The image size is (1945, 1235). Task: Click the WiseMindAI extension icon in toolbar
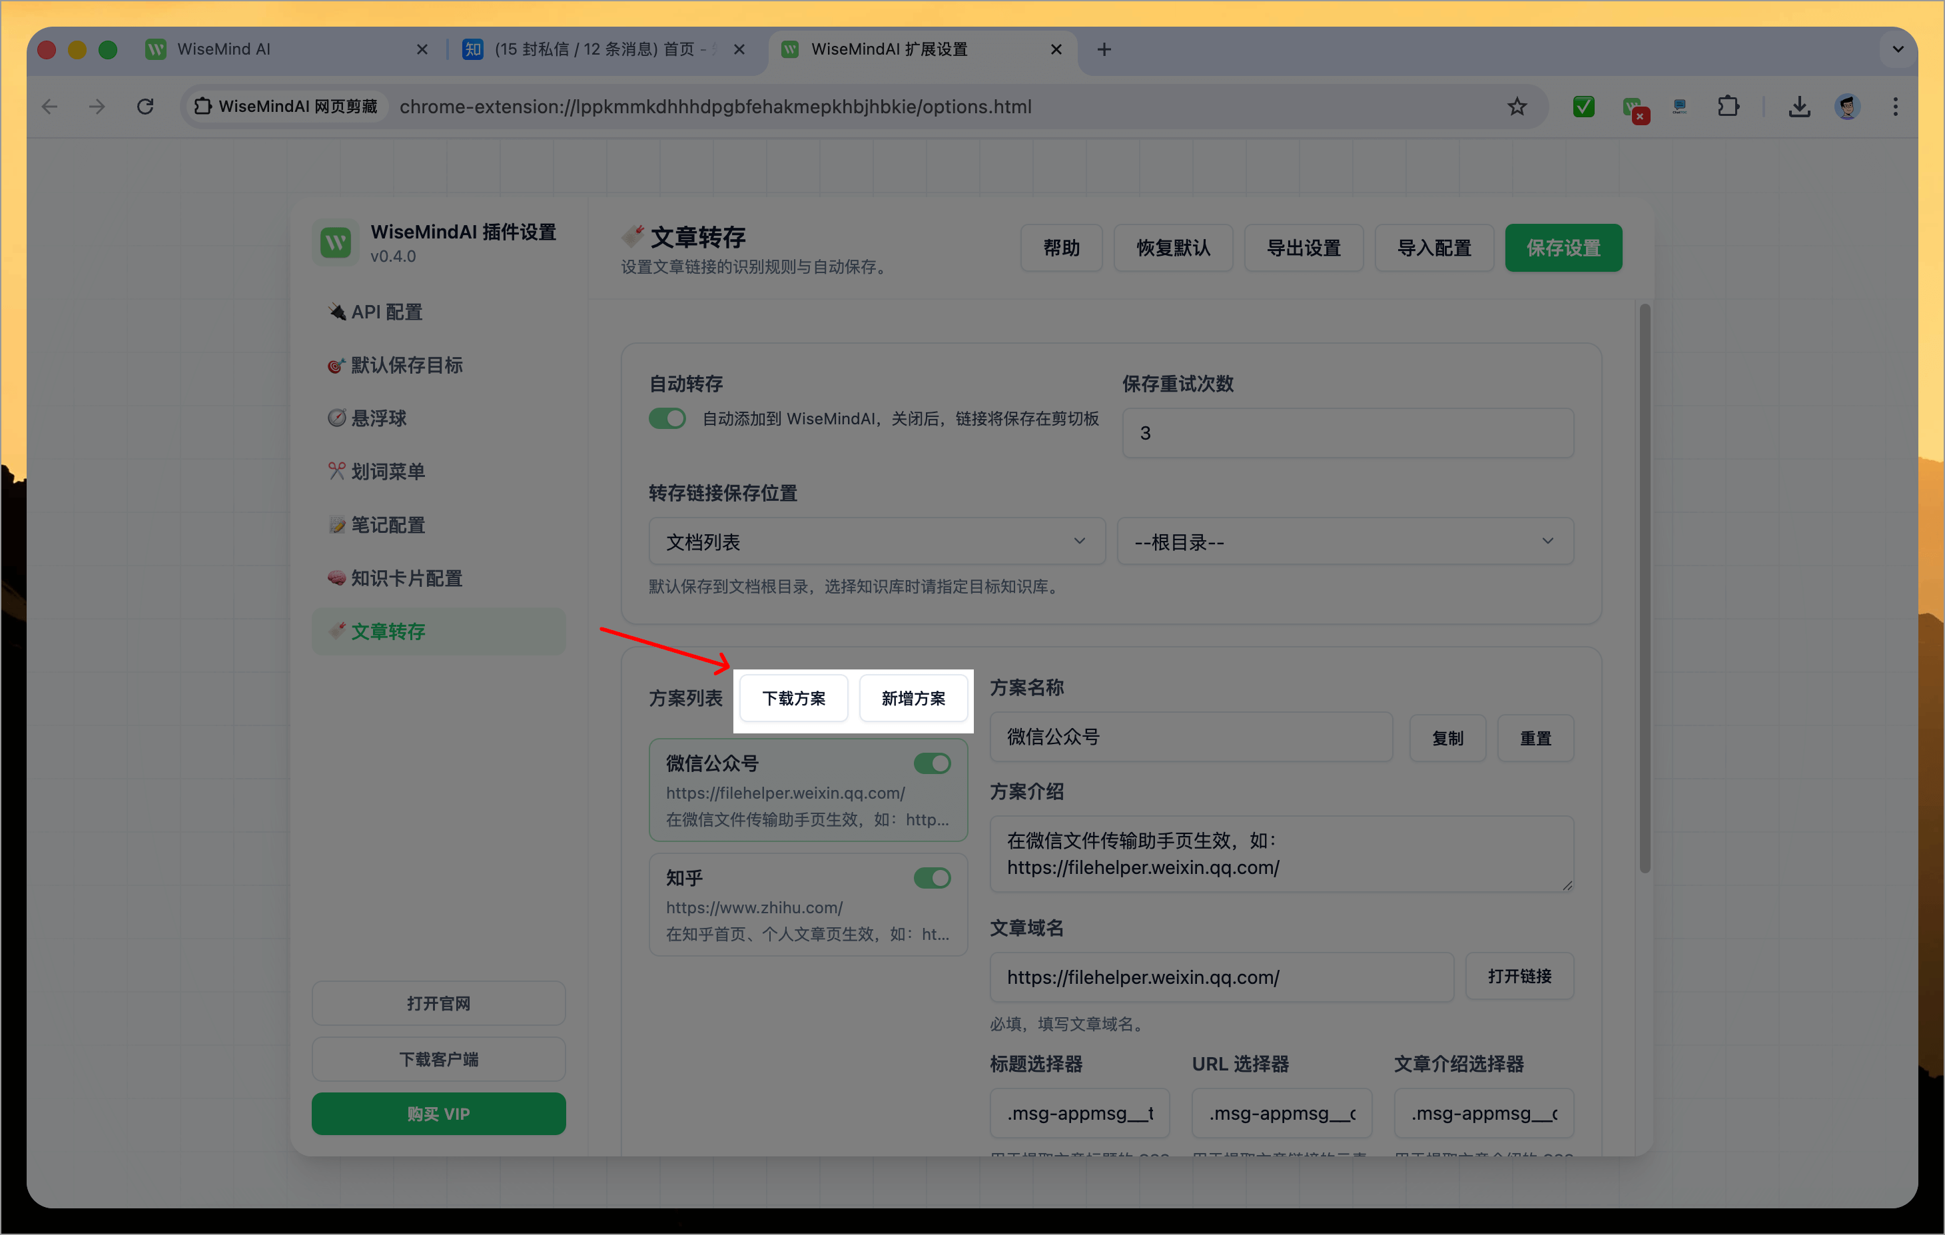coord(1637,106)
